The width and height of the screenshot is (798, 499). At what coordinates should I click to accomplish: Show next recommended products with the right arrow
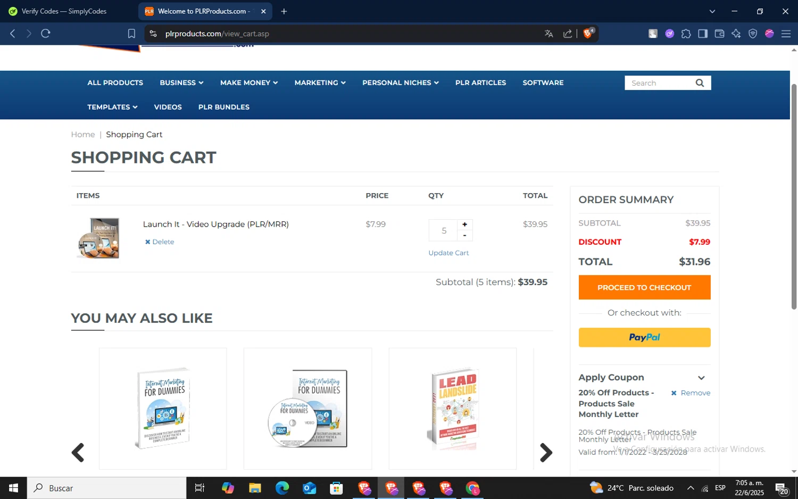[546, 453]
